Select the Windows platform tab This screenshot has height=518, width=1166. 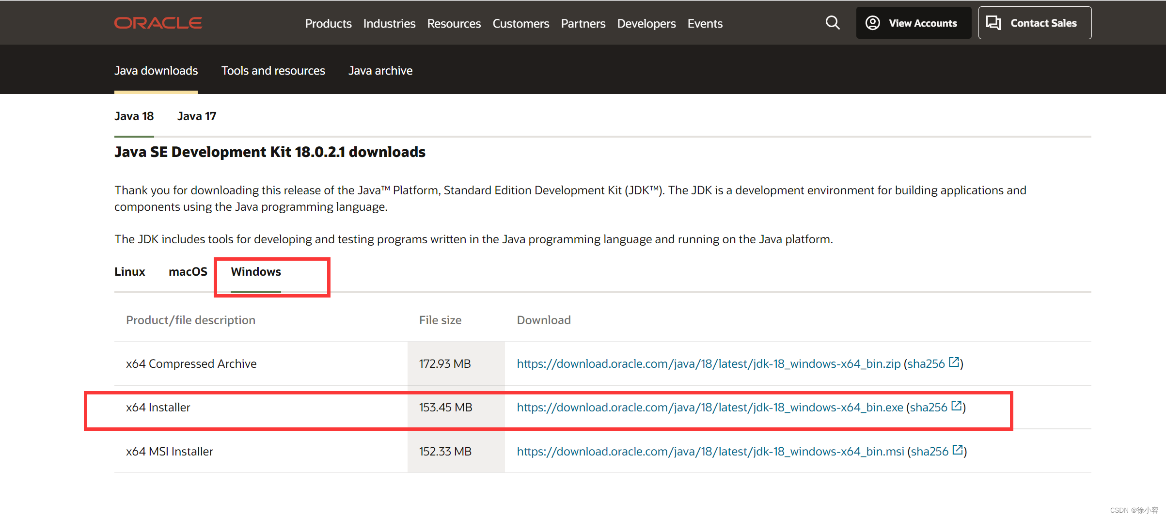pyautogui.click(x=256, y=272)
